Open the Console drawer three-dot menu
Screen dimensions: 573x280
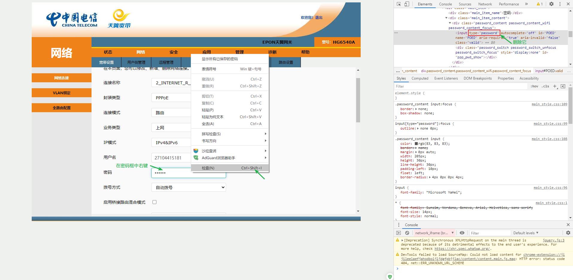tap(399, 225)
